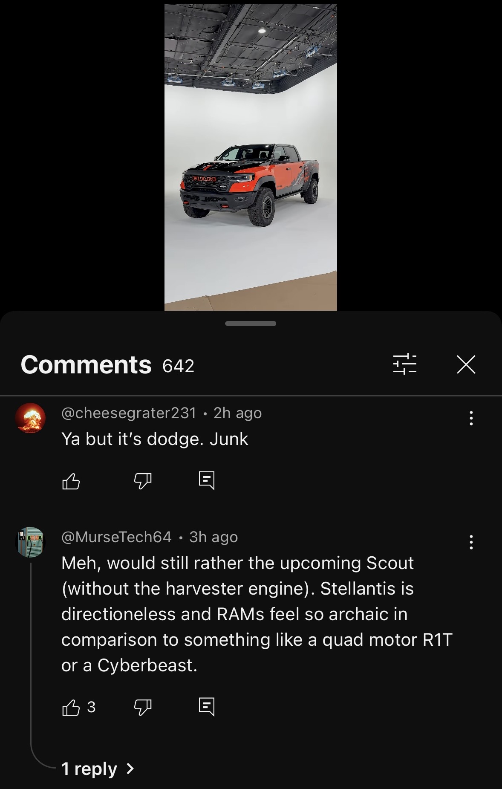Expand the "1 reply" thread
Viewport: 502px width, 789px height.
(98, 769)
